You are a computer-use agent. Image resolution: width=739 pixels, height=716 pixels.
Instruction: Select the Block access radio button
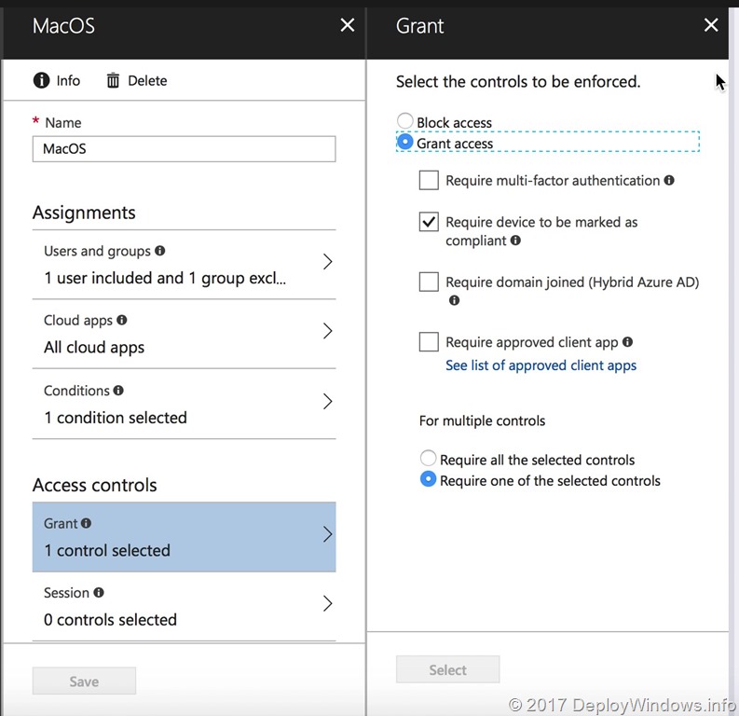405,121
